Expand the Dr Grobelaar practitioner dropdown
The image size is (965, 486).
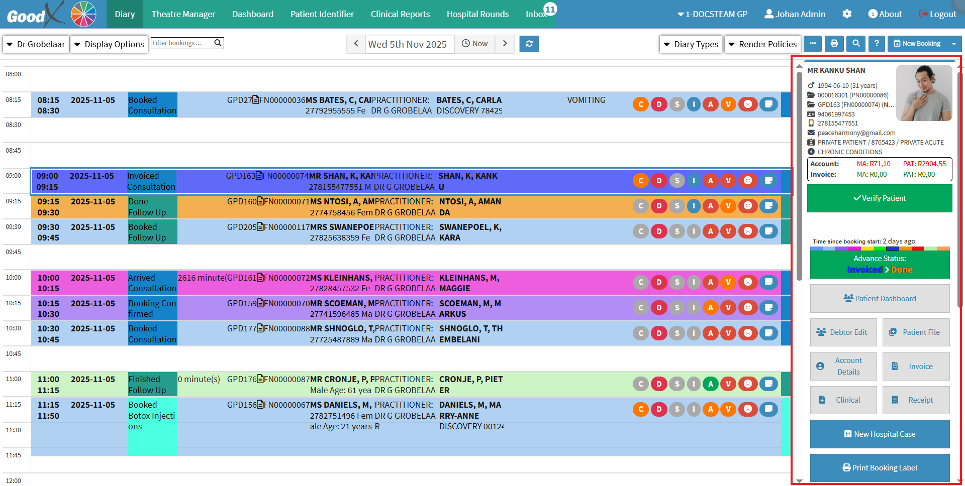click(36, 44)
